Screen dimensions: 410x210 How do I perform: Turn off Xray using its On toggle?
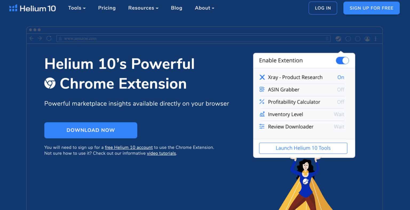pos(341,77)
